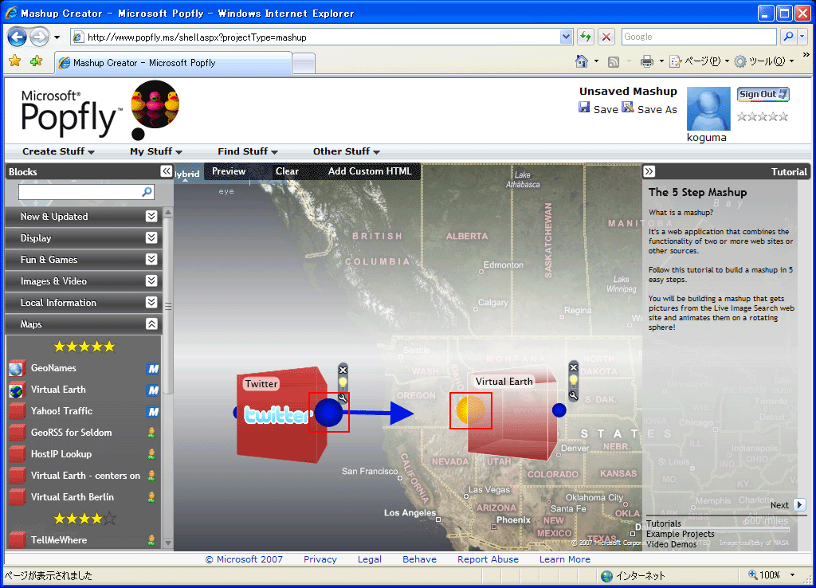Click the printer icon in the toolbar
The width and height of the screenshot is (816, 588).
[647, 62]
